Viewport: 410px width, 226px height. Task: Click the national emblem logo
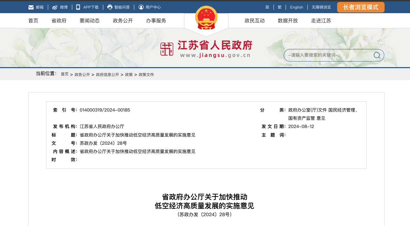[206, 18]
